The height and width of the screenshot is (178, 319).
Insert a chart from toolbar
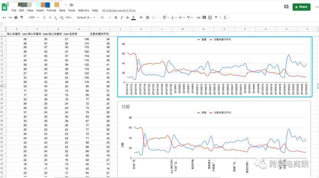(210, 18)
